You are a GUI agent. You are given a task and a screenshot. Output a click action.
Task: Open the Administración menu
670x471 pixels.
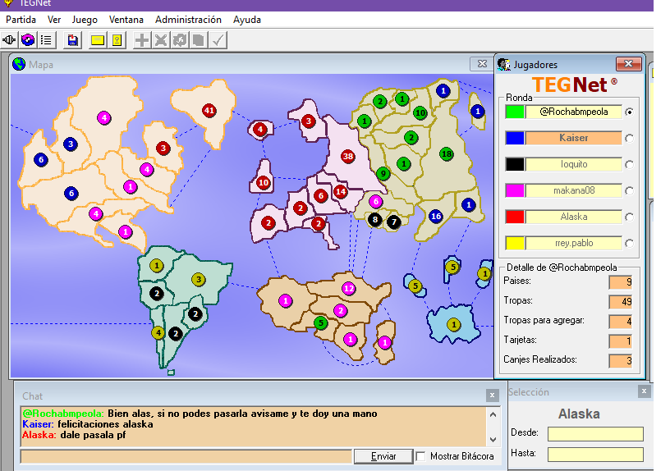coord(188,19)
